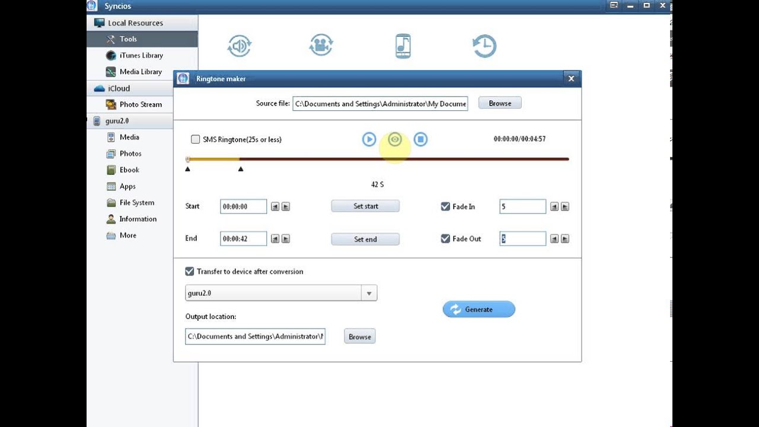Click the audio timeline progress bar
The height and width of the screenshot is (427, 759).
point(378,159)
